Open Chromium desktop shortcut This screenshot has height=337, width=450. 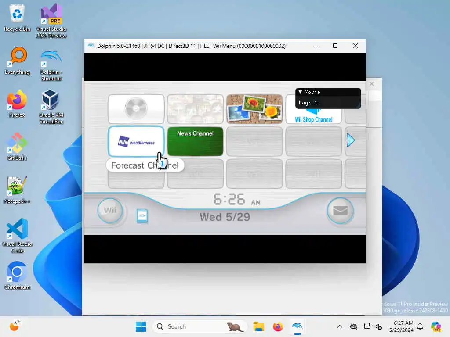pyautogui.click(x=17, y=276)
